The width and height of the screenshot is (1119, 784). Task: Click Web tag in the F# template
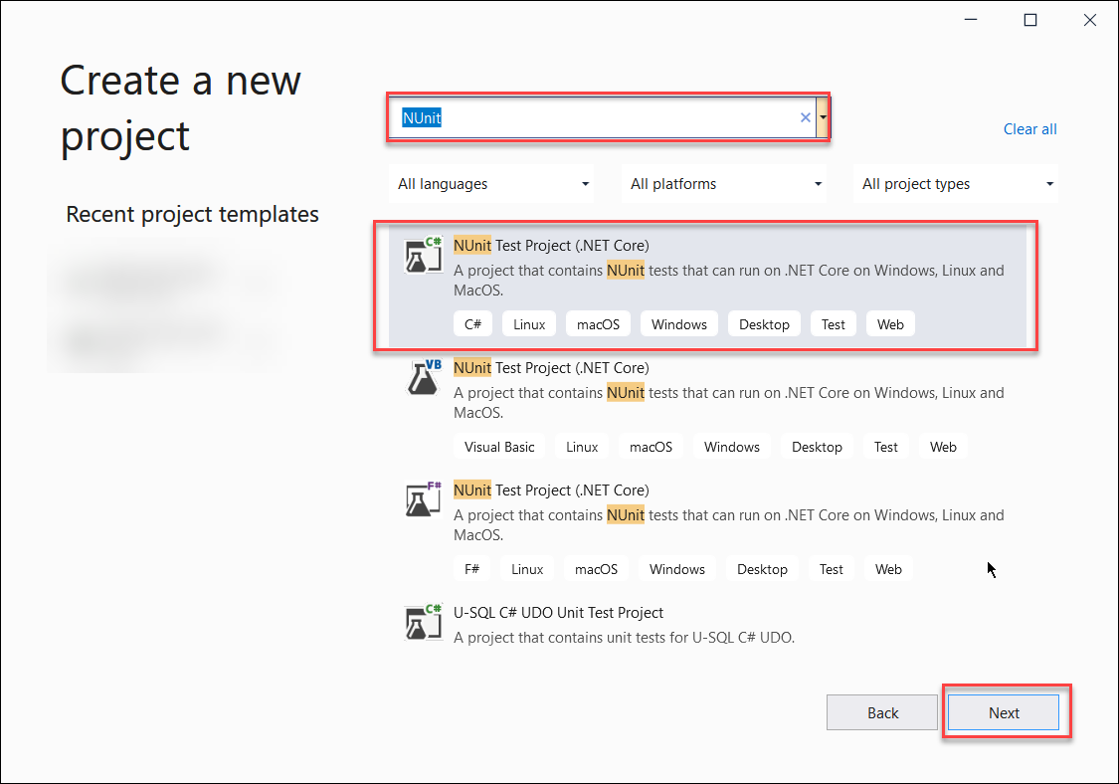[x=888, y=569]
